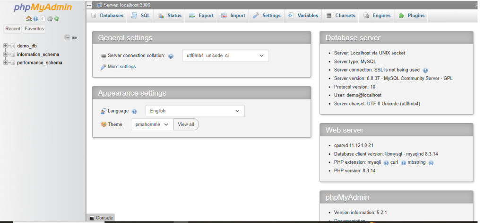
Task: Click text 'Server type: MySQL'
Action: [x=355, y=62]
